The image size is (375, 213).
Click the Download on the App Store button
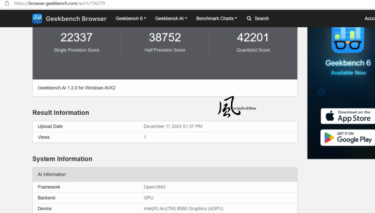click(348, 116)
